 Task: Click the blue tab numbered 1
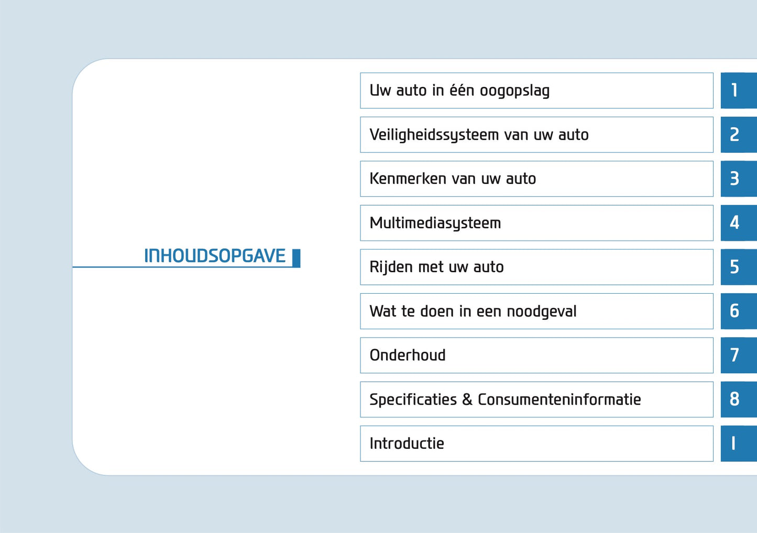(x=738, y=91)
